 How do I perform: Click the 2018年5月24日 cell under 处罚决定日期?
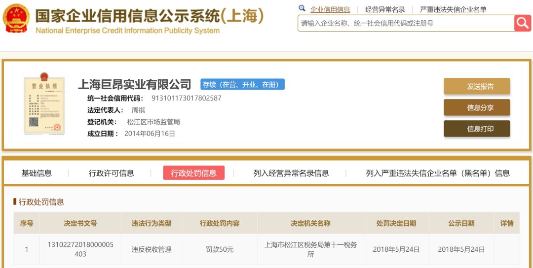(396, 250)
